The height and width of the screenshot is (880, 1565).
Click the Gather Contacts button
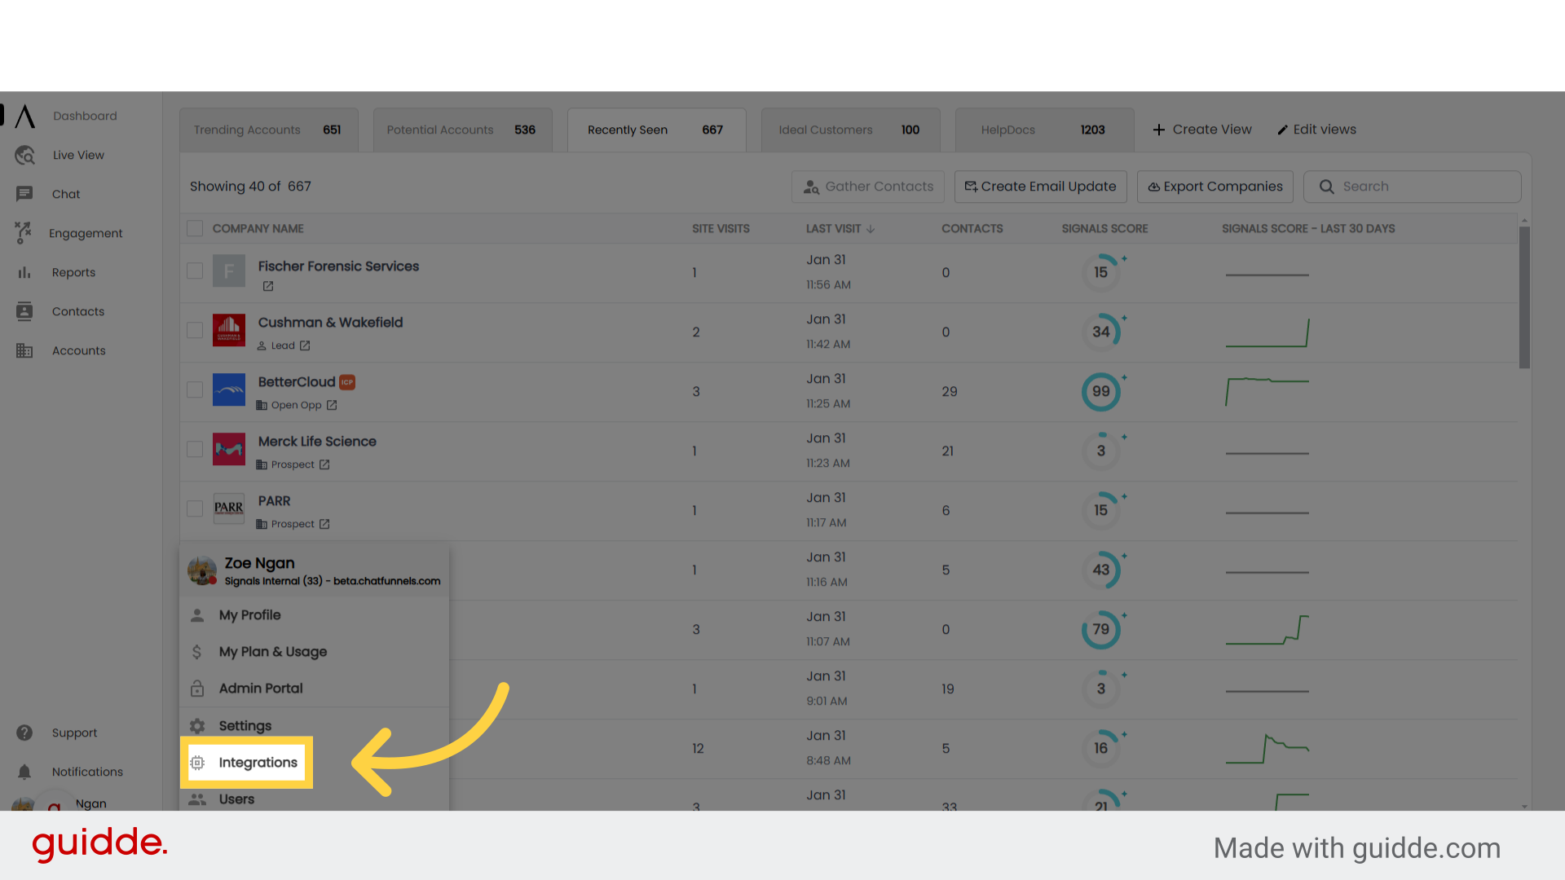pos(867,187)
